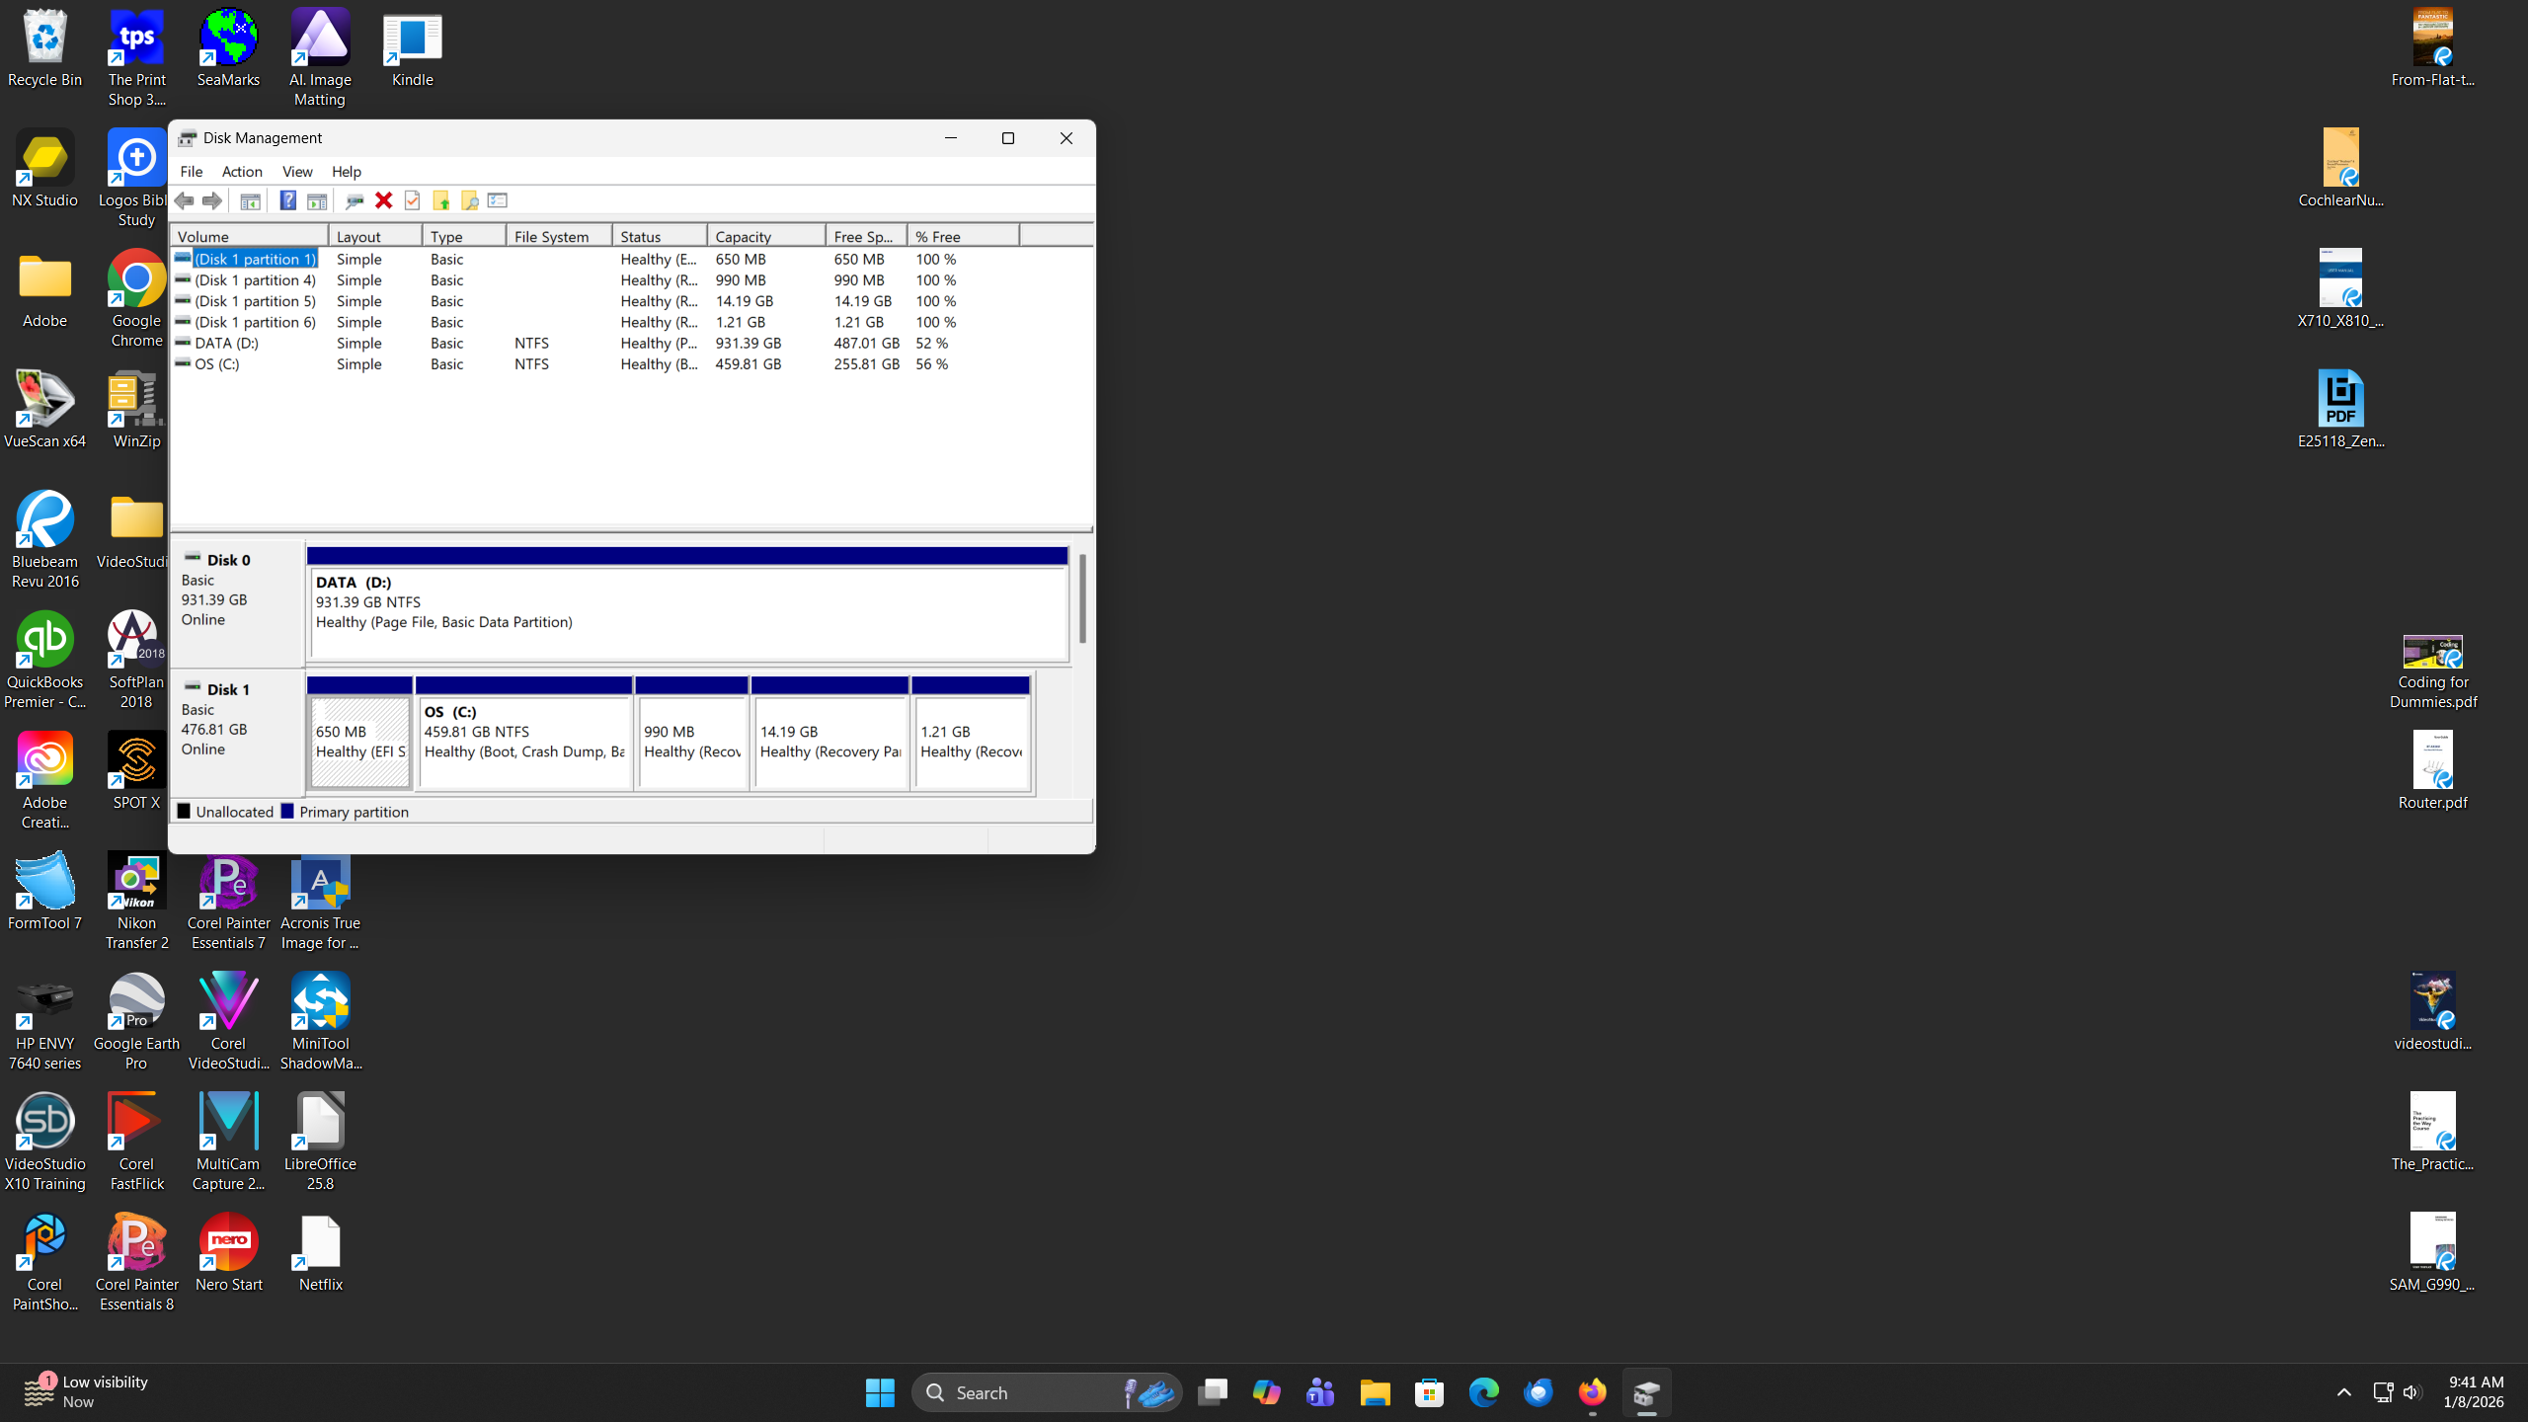Image resolution: width=2528 pixels, height=1422 pixels.
Task: Open the Low visibility weather widget
Action: [85, 1391]
